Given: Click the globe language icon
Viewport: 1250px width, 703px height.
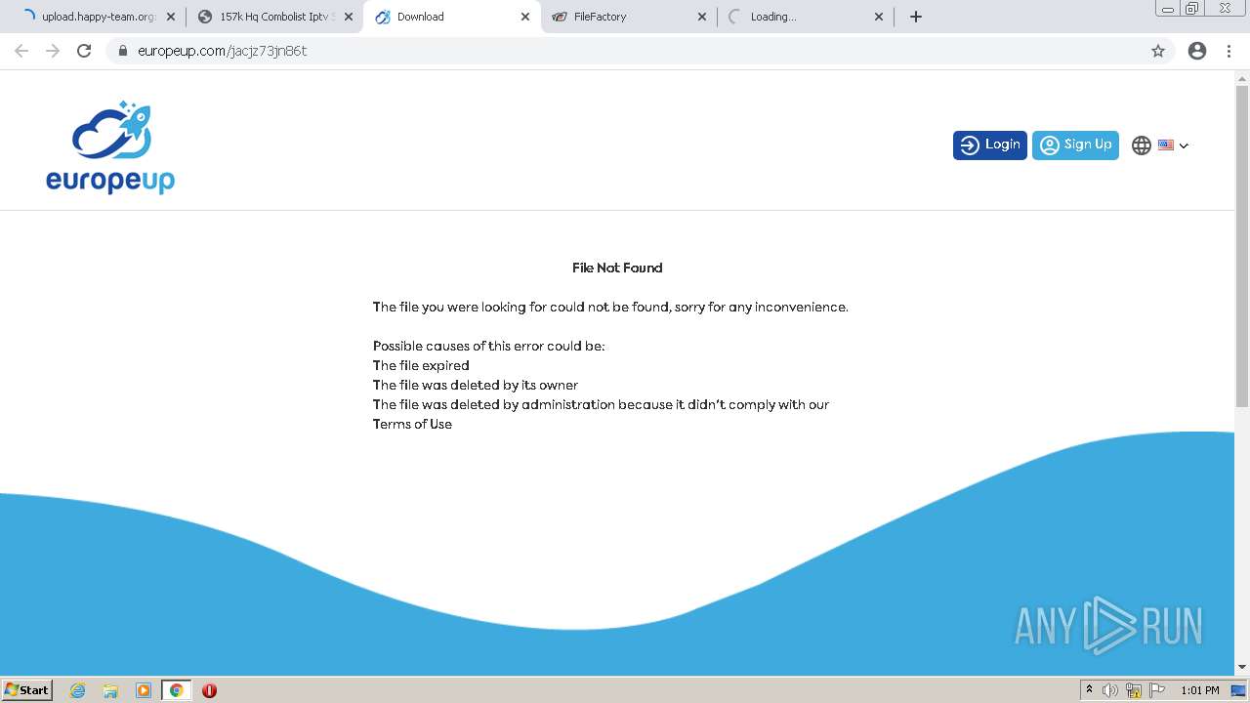Looking at the screenshot, I should [x=1141, y=145].
